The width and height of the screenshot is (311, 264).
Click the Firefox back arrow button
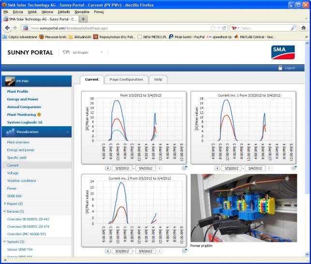click(x=7, y=28)
